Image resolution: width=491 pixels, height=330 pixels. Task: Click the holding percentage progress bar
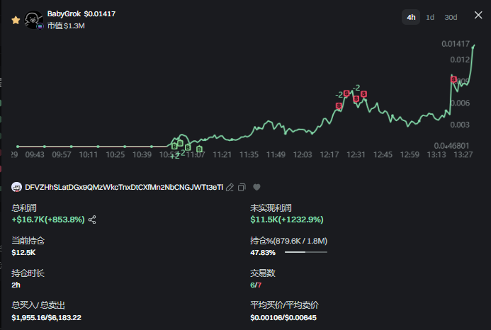[x=306, y=252]
